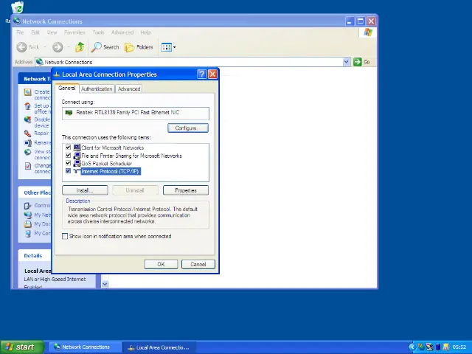Uncheck QoS Packet Scheduler checkbox
The width and height of the screenshot is (472, 354).
tap(68, 163)
